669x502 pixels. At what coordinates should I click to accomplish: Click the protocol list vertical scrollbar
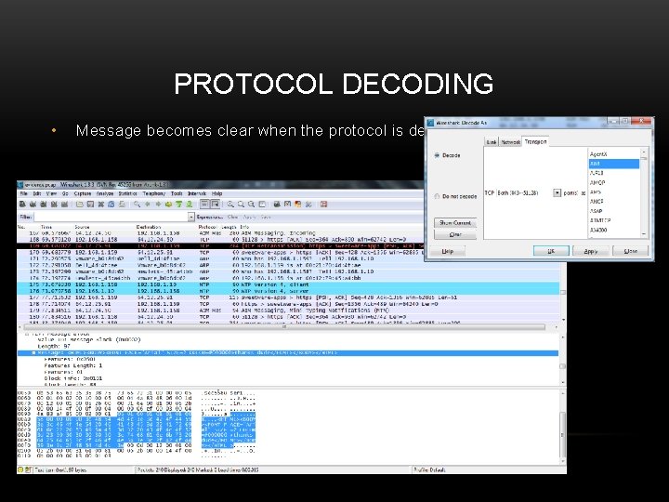click(x=644, y=193)
